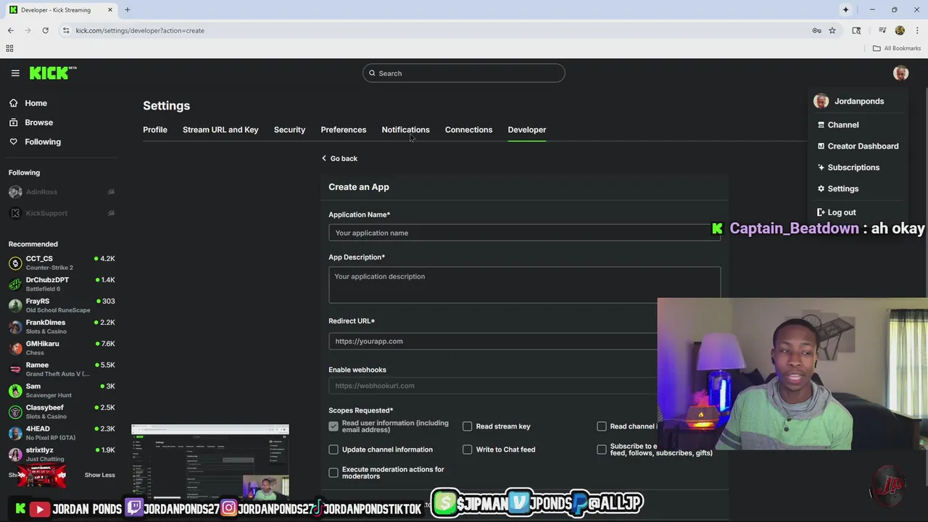This screenshot has width=928, height=522.
Task: Open 4HEAD channel avatar
Action: [15, 433]
